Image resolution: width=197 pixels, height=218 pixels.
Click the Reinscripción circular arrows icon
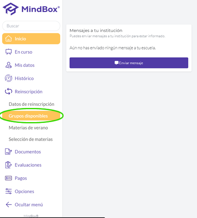click(x=8, y=91)
